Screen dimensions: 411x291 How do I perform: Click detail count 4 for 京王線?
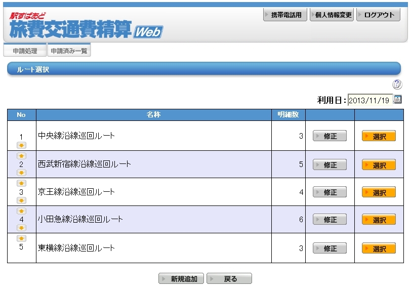click(x=301, y=192)
